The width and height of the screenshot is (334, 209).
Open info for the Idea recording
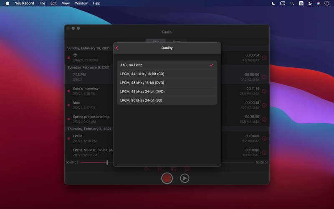[264, 105]
